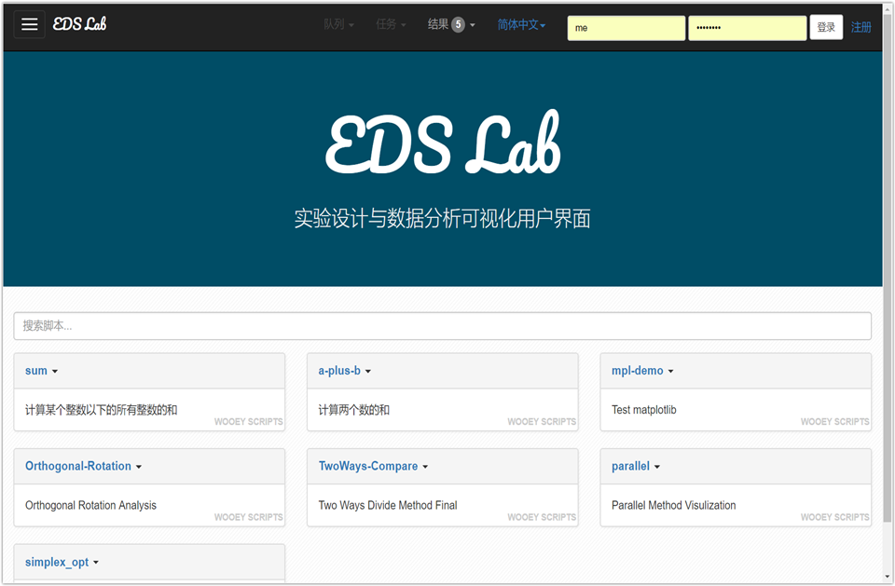Click the 注册 register link

861,27
